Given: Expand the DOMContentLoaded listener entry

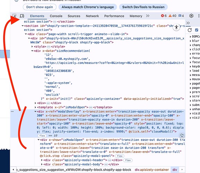Looking at the screenshot, I should 190,37.
